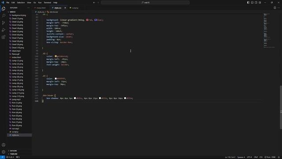The height and width of the screenshot is (159, 282).
Task: Open the Terminal menu
Action: click(48, 3)
